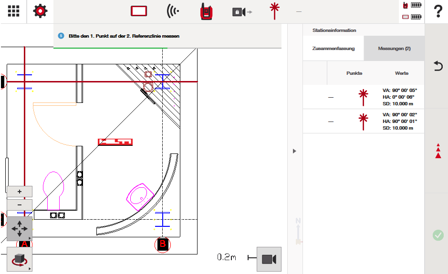
Task: Expand the pan move arrows tool
Action: tap(20, 229)
